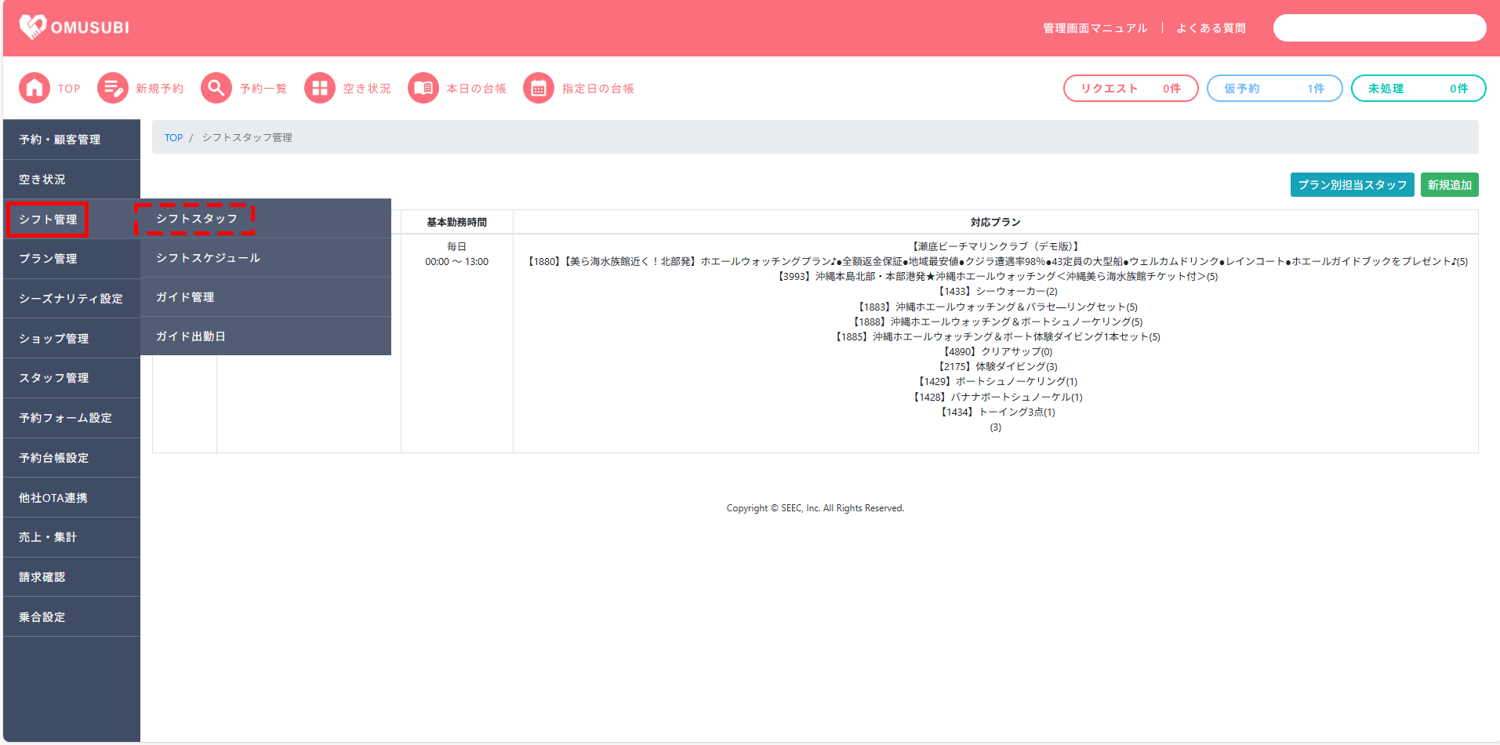The image size is (1500, 745).
Task: Click the 指定日の台帳 calendar icon
Action: tap(539, 89)
